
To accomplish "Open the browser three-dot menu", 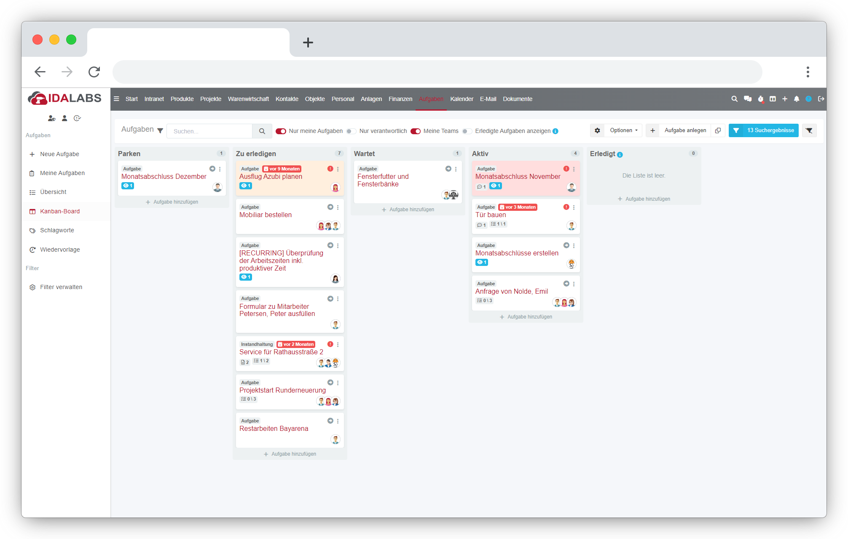I will (x=808, y=72).
